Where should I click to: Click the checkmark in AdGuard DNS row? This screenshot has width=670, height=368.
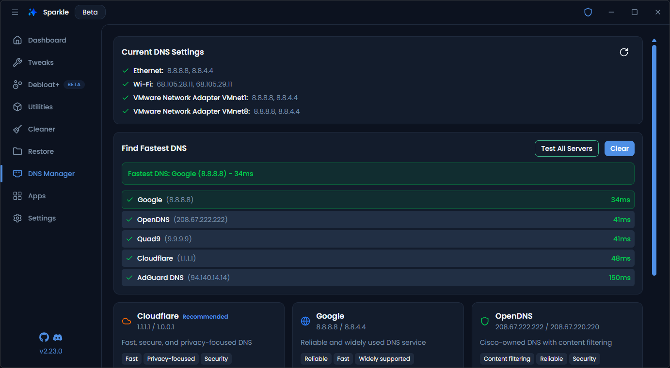129,278
